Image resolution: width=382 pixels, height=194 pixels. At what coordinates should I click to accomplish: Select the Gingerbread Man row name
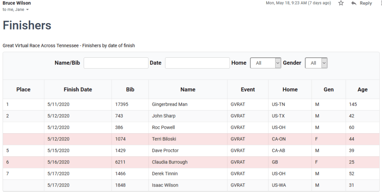pyautogui.click(x=170, y=104)
